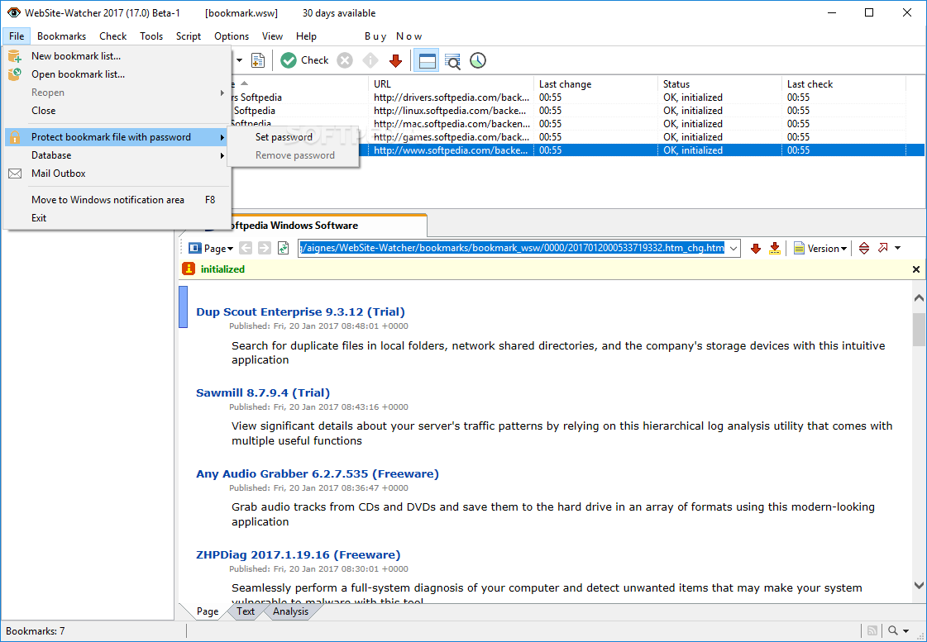Open the Check menu

coord(113,36)
